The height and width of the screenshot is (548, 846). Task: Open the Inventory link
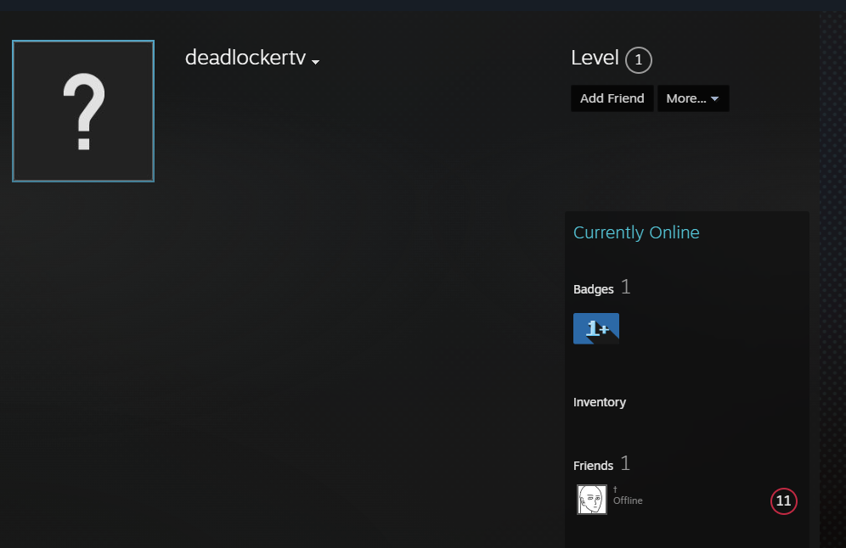[600, 402]
